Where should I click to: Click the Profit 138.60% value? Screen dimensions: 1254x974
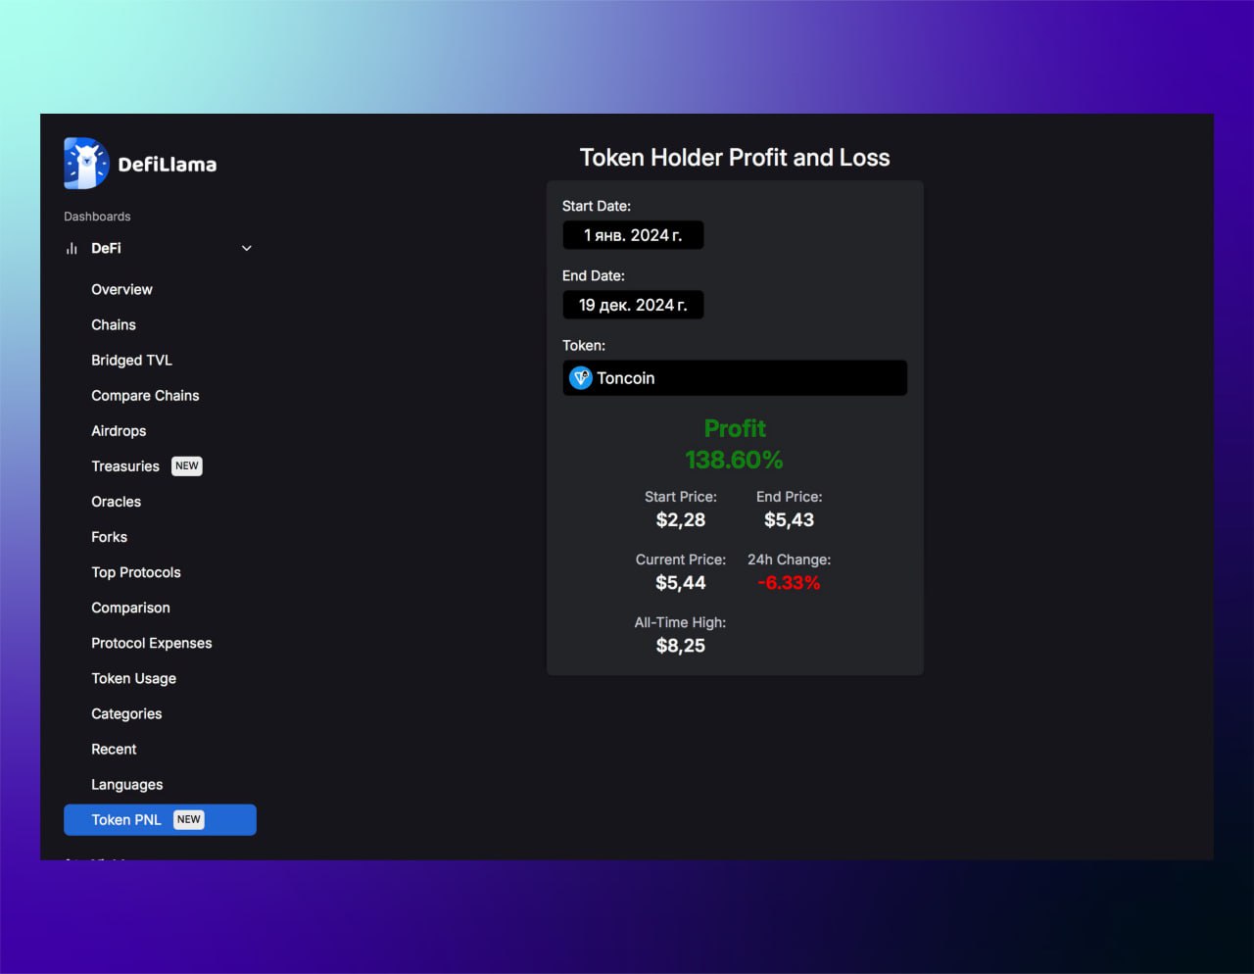coord(734,460)
